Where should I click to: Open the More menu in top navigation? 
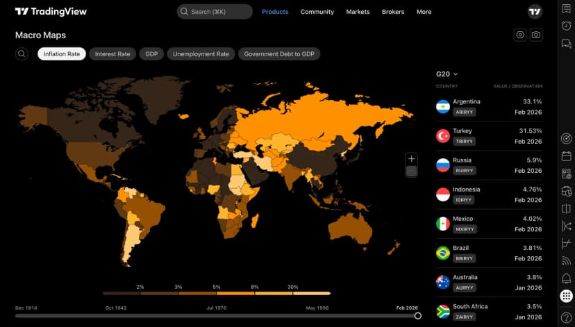pos(424,12)
